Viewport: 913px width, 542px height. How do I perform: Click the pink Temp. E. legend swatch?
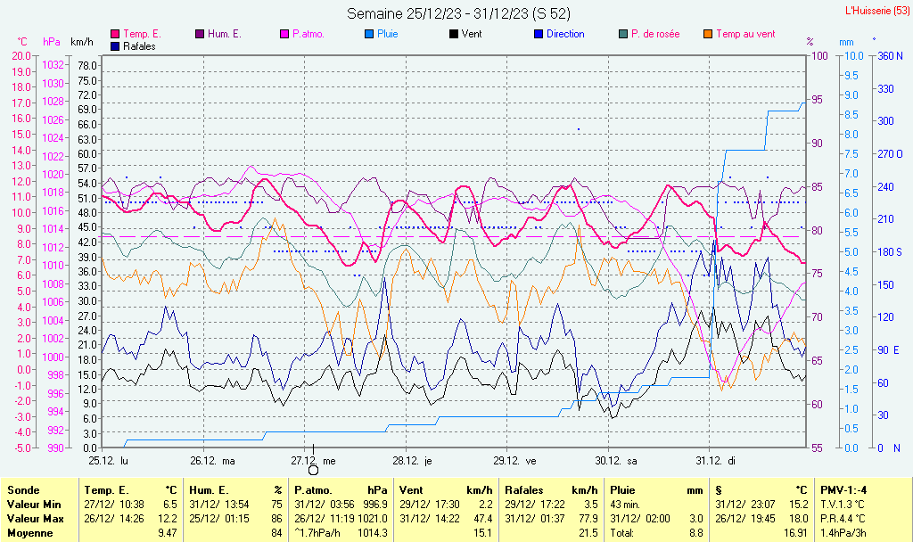tap(115, 35)
